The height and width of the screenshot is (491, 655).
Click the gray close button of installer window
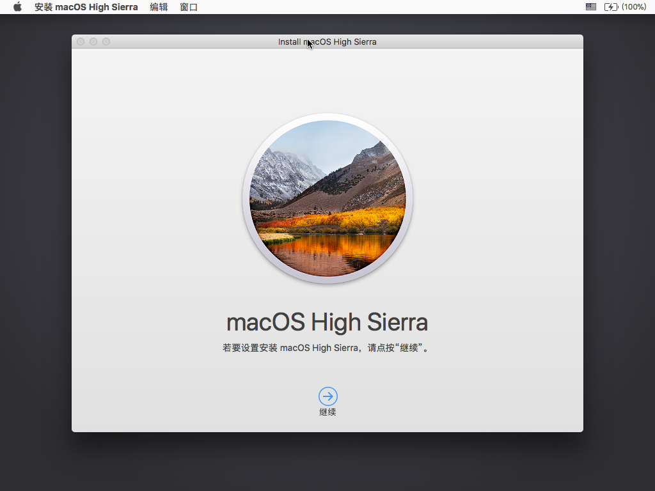pyautogui.click(x=81, y=42)
